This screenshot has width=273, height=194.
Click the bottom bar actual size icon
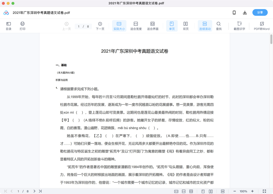tap(176, 191)
